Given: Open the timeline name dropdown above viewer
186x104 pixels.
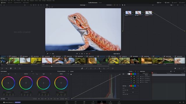Looking at the screenshot, I should [x=83, y=5].
